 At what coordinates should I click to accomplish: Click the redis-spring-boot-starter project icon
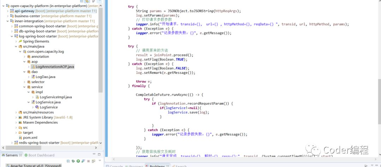(16, 143)
